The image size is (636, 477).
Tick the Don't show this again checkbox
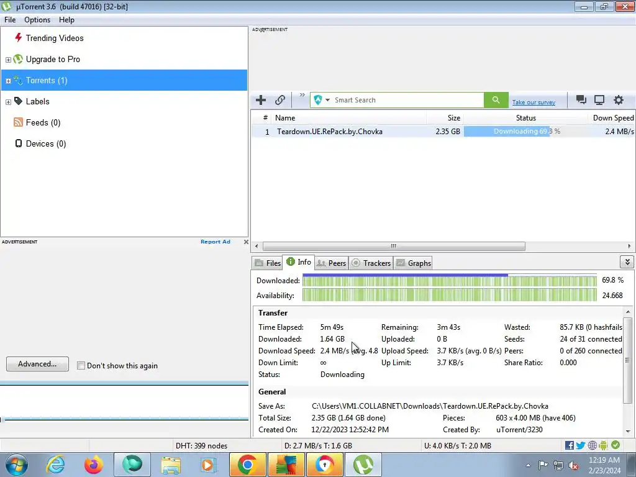point(81,365)
